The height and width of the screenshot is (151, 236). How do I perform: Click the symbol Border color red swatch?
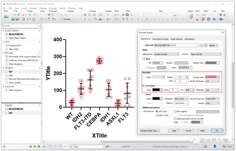click(211, 77)
